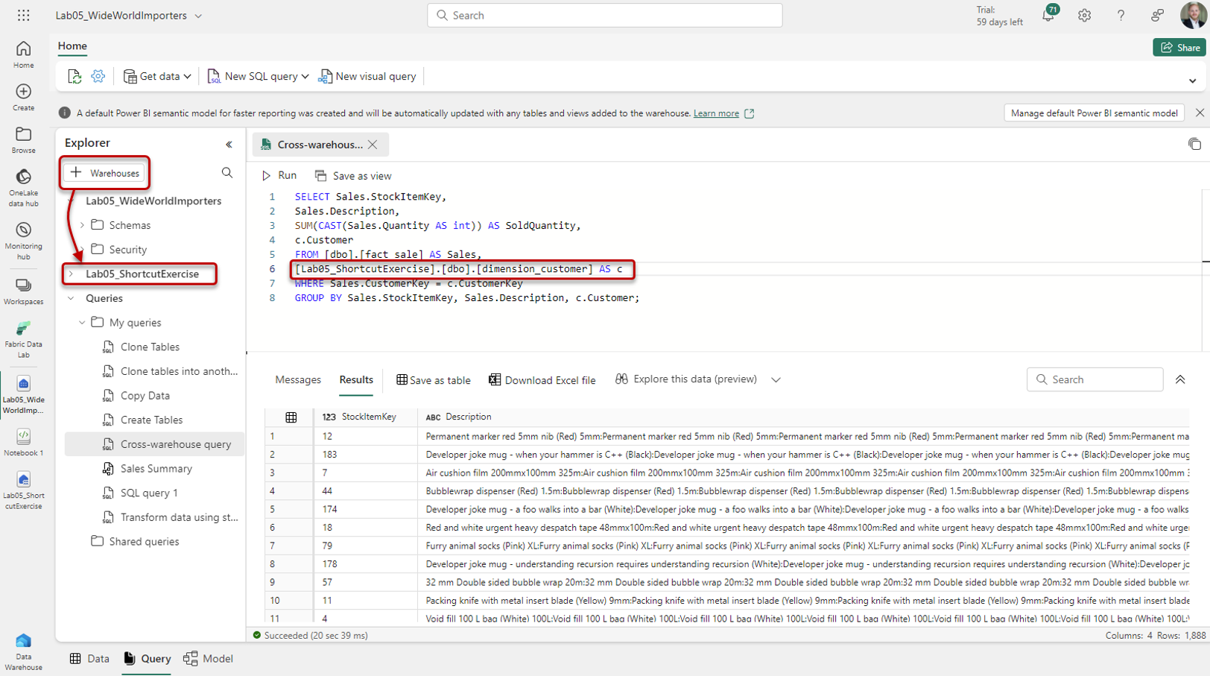Open OneLake data hub
The height and width of the screenshot is (676, 1210).
click(23, 188)
